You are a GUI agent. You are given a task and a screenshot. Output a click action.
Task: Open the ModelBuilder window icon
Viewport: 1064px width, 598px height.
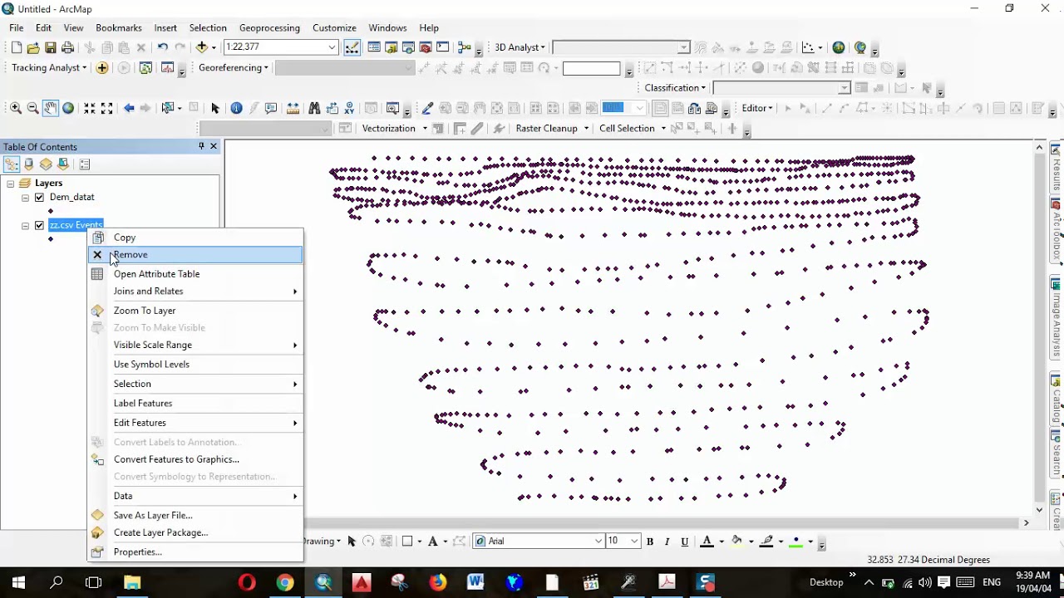465,47
